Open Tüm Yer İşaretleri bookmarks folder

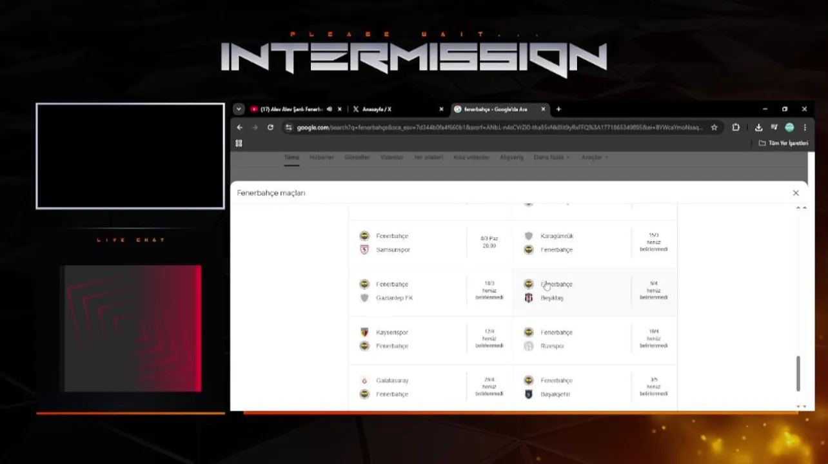[784, 143]
